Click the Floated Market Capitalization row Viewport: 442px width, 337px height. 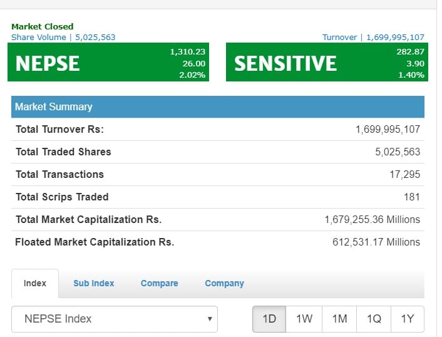pyautogui.click(x=218, y=242)
